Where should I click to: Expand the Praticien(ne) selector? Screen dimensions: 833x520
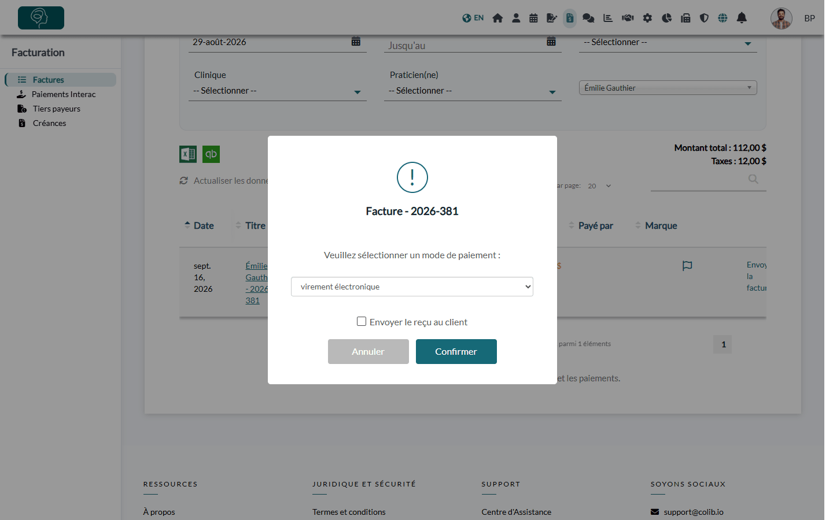(473, 91)
